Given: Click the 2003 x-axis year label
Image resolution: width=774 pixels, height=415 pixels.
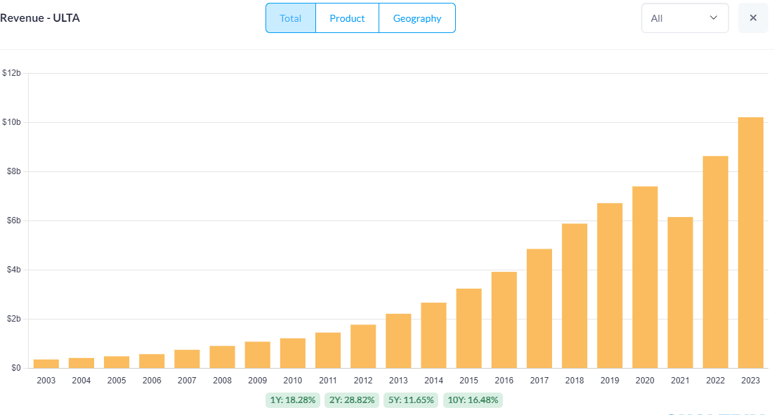Looking at the screenshot, I should click(46, 381).
